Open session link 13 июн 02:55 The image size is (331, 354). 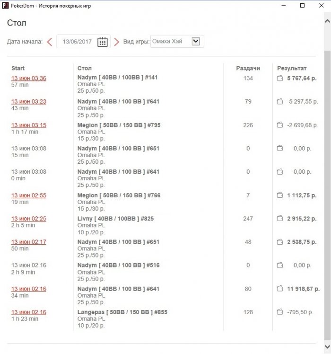click(29, 195)
